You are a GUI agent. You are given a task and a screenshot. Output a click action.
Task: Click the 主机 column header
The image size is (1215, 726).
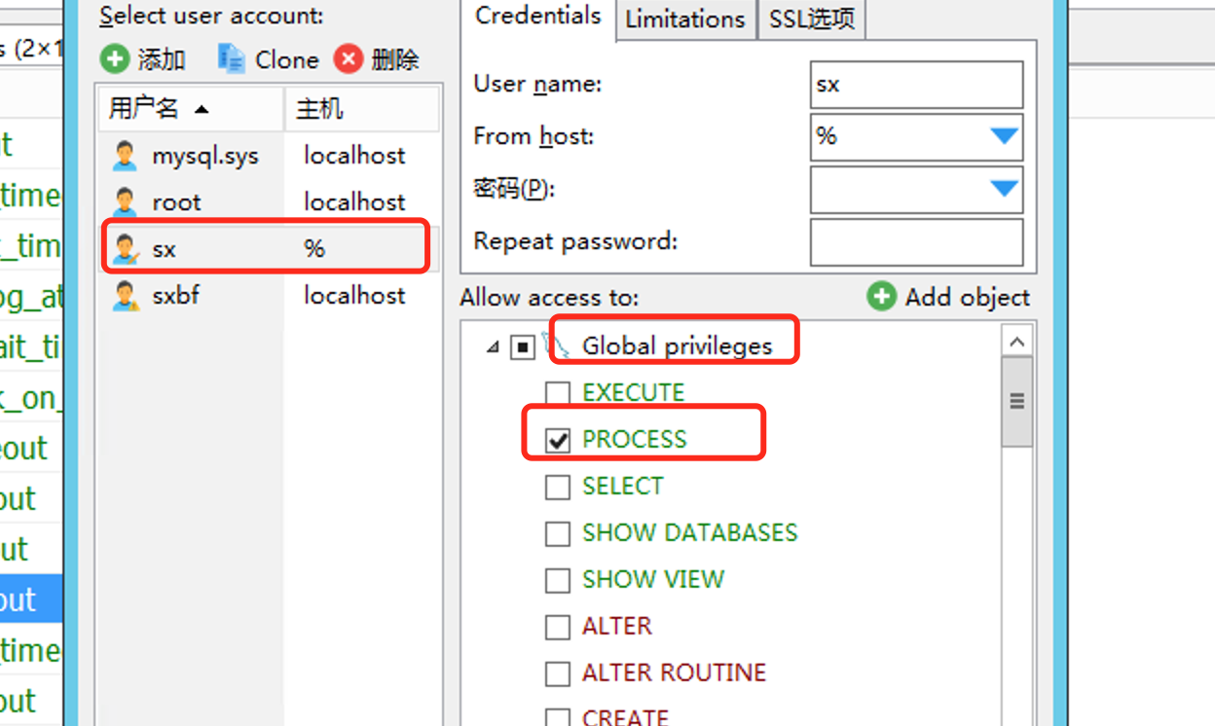coord(360,109)
